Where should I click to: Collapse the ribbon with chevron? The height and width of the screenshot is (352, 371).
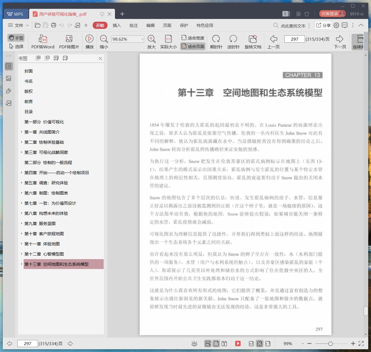pos(361,25)
